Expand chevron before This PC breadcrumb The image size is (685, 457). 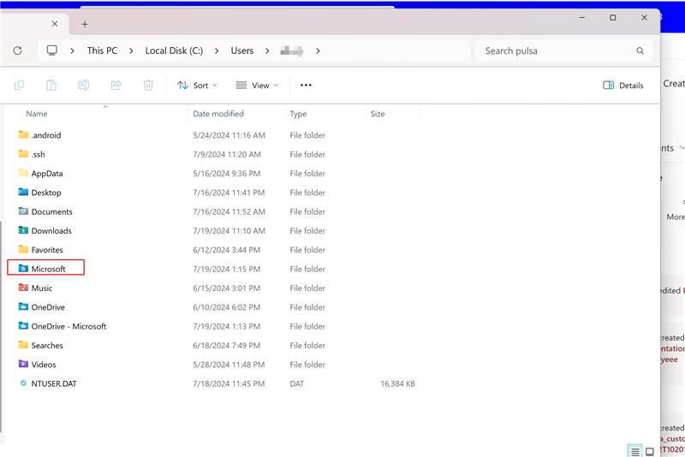(72, 51)
